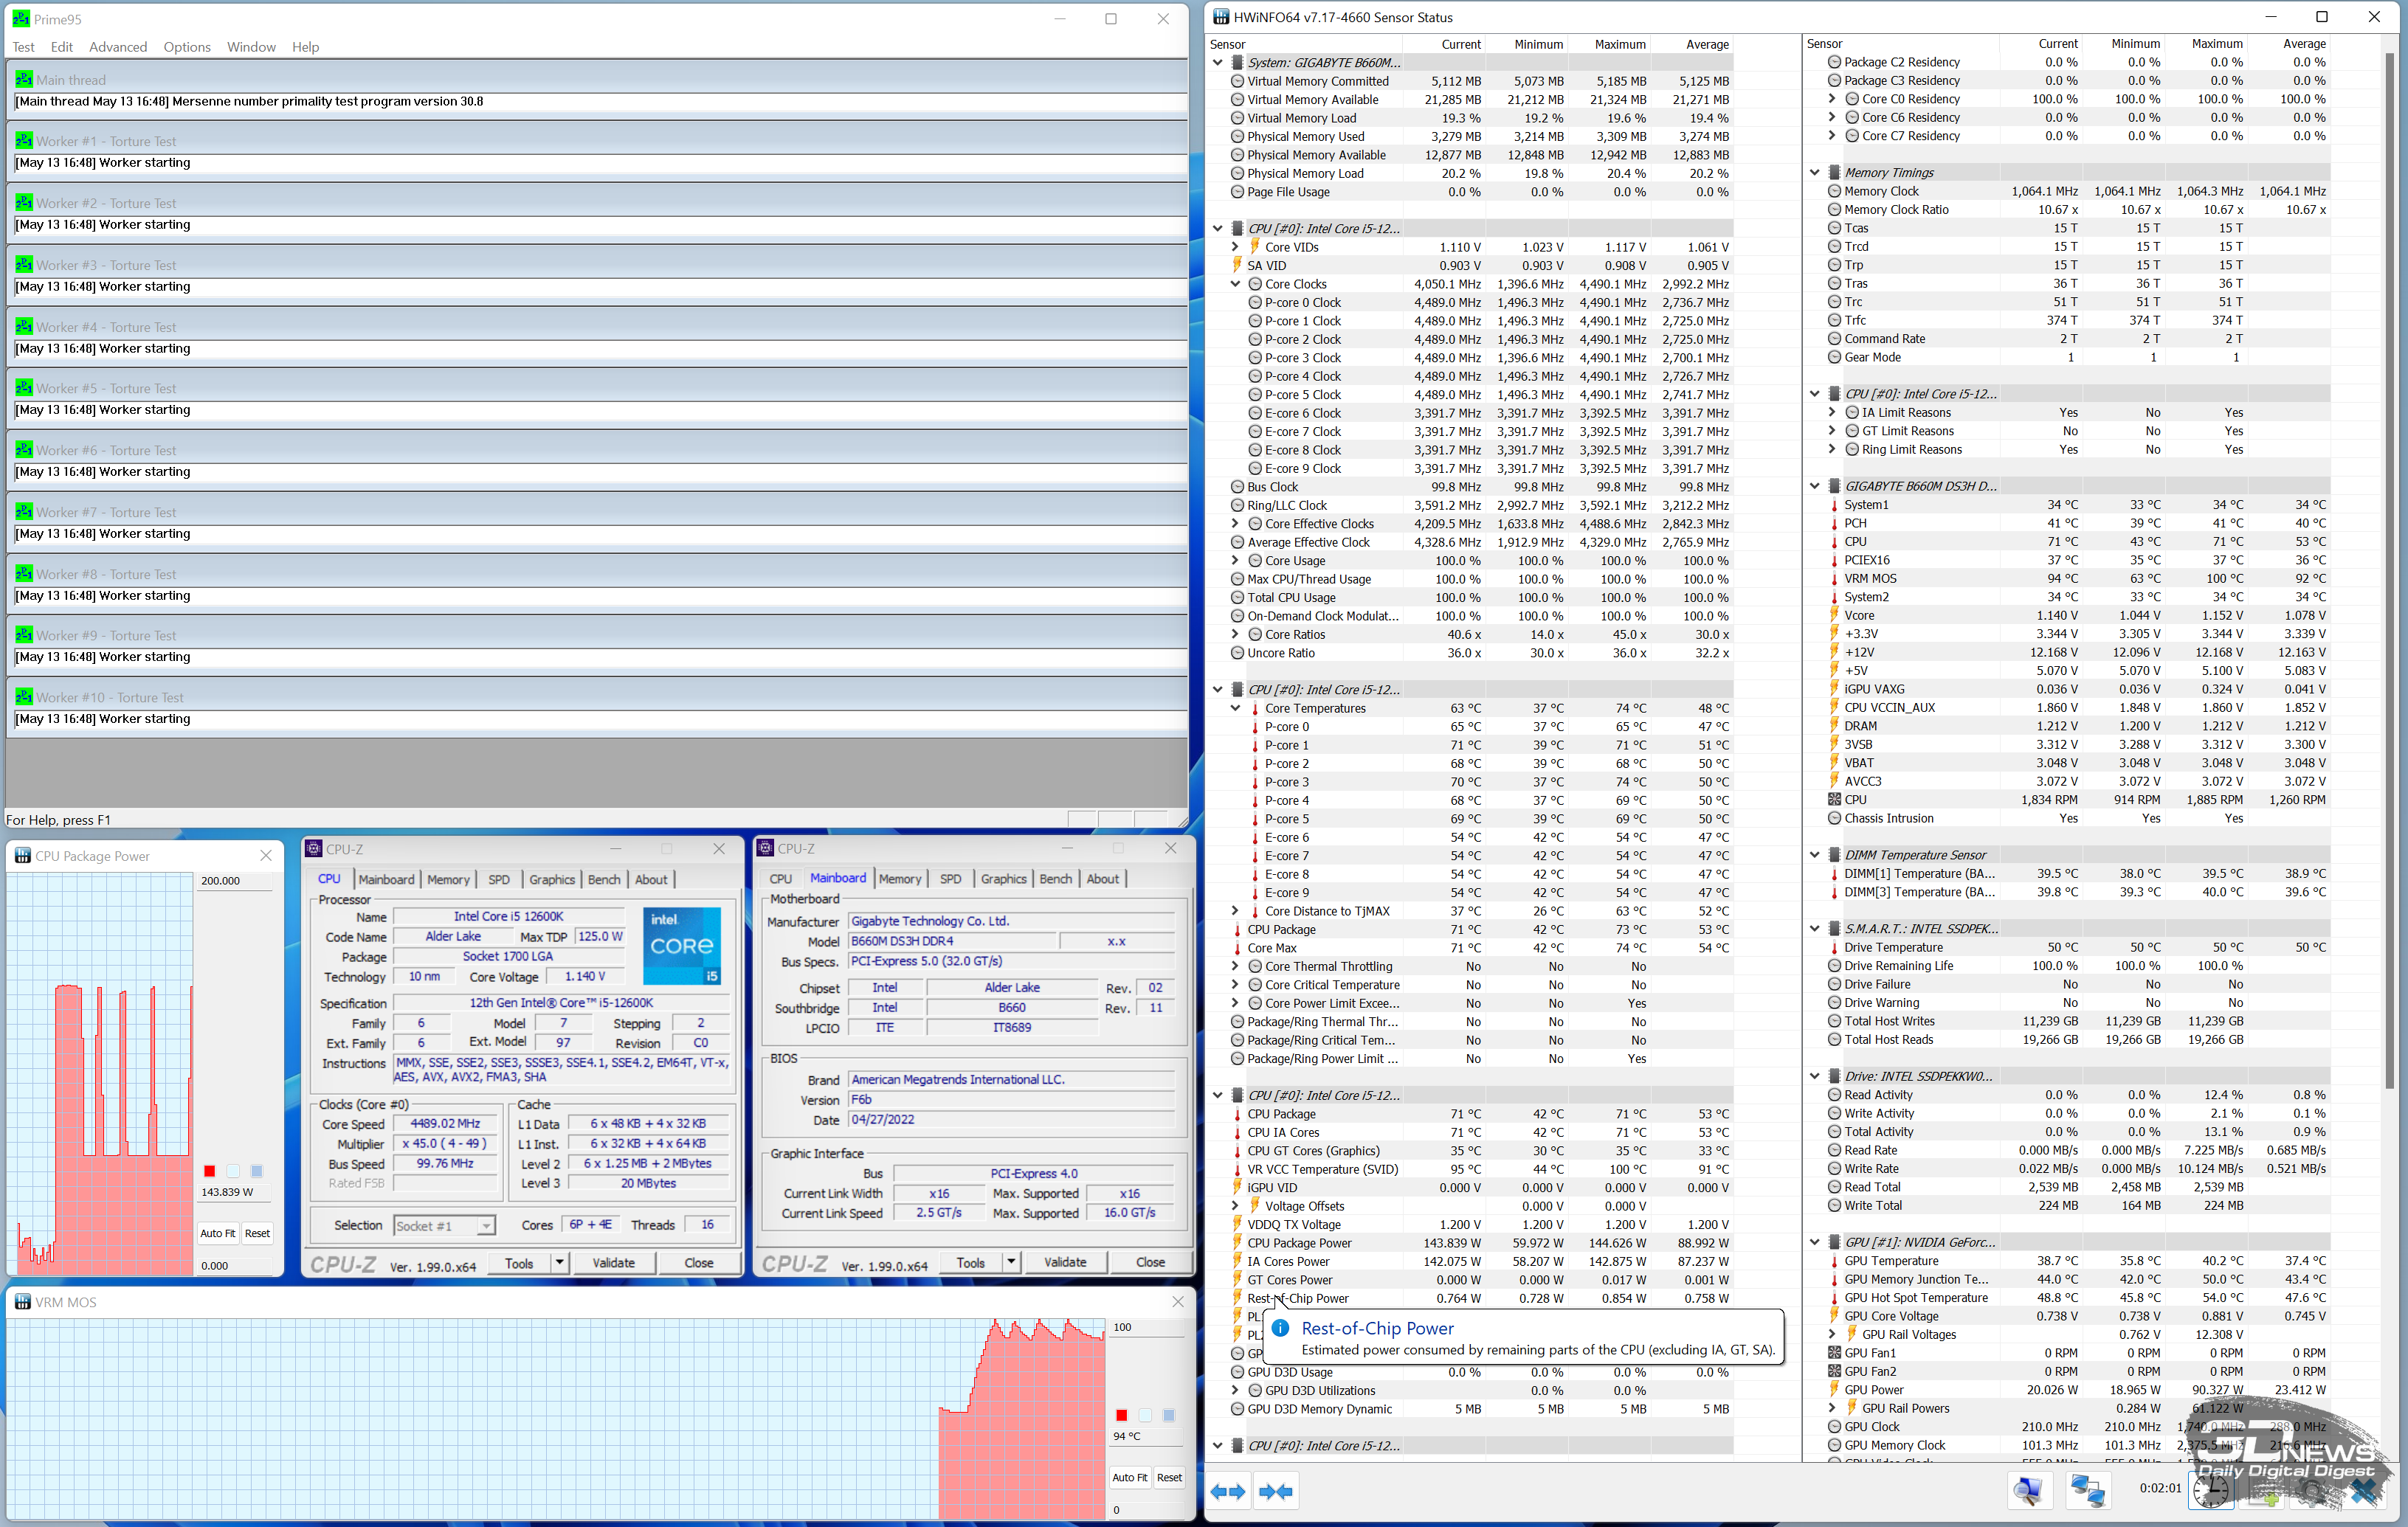Screen dimensions: 2408x1527
Task: Click the 200.000 maximum field in CPU Package Power graph
Action: point(235,881)
